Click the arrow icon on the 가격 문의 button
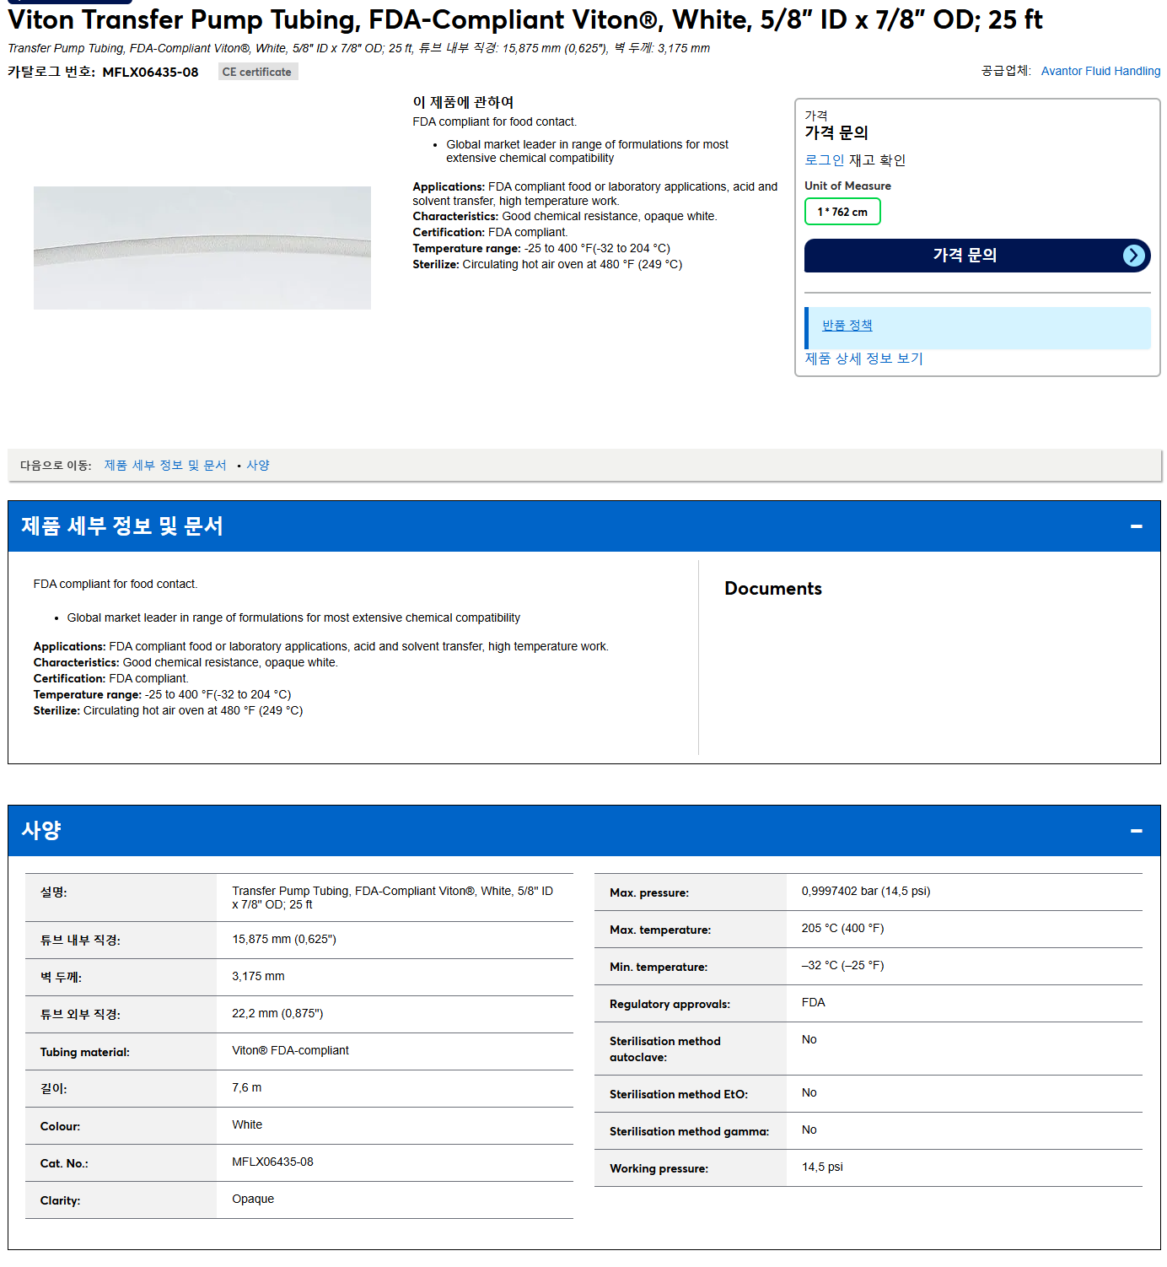Image resolution: width=1167 pixels, height=1267 pixels. (x=1134, y=256)
